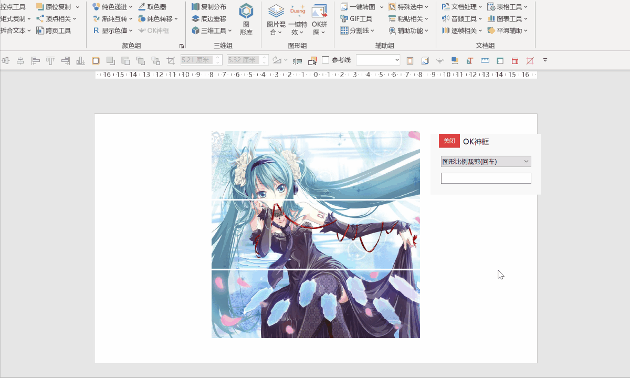This screenshot has height=378, width=630.
Task: Open the 矩式复制 menu
Action: coord(16,19)
